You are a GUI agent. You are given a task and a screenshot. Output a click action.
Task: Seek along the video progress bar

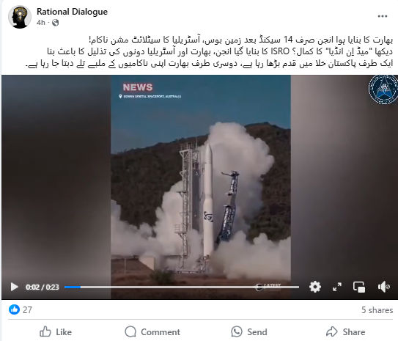[182, 287]
